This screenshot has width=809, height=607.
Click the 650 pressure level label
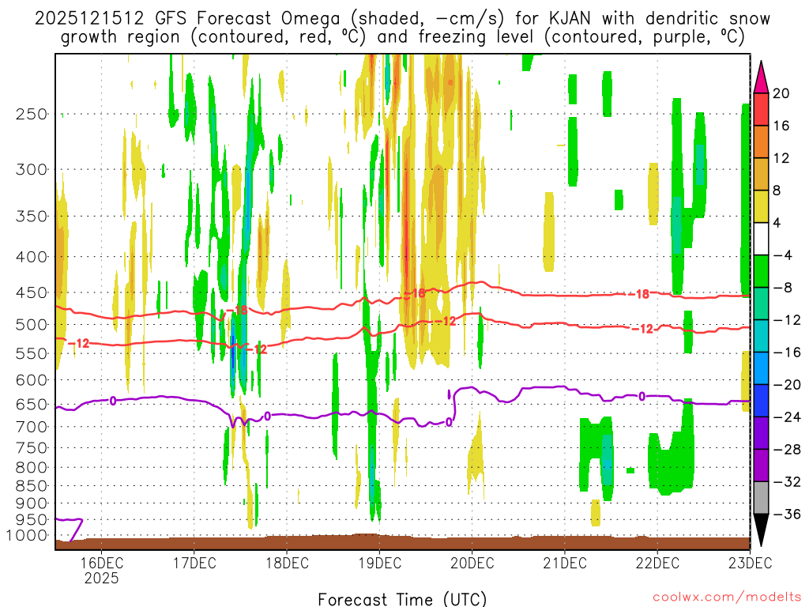tap(32, 404)
